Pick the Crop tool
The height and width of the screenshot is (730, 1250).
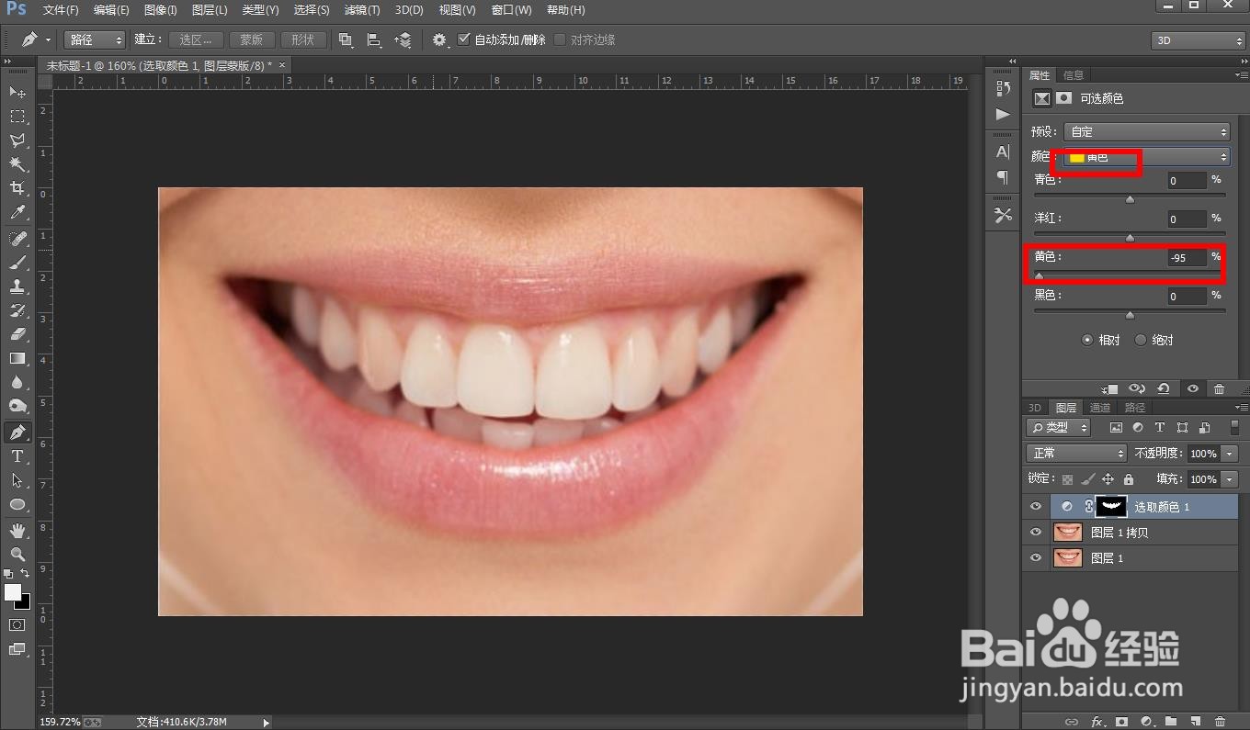17,188
